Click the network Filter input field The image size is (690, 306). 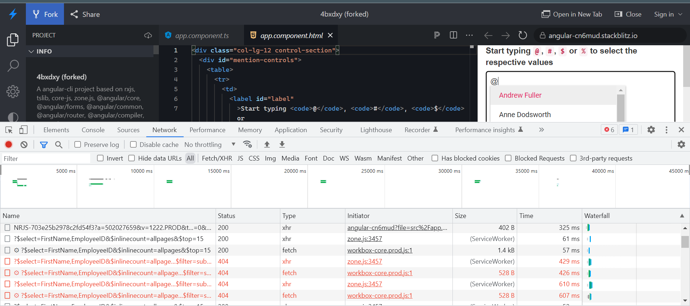coord(46,158)
